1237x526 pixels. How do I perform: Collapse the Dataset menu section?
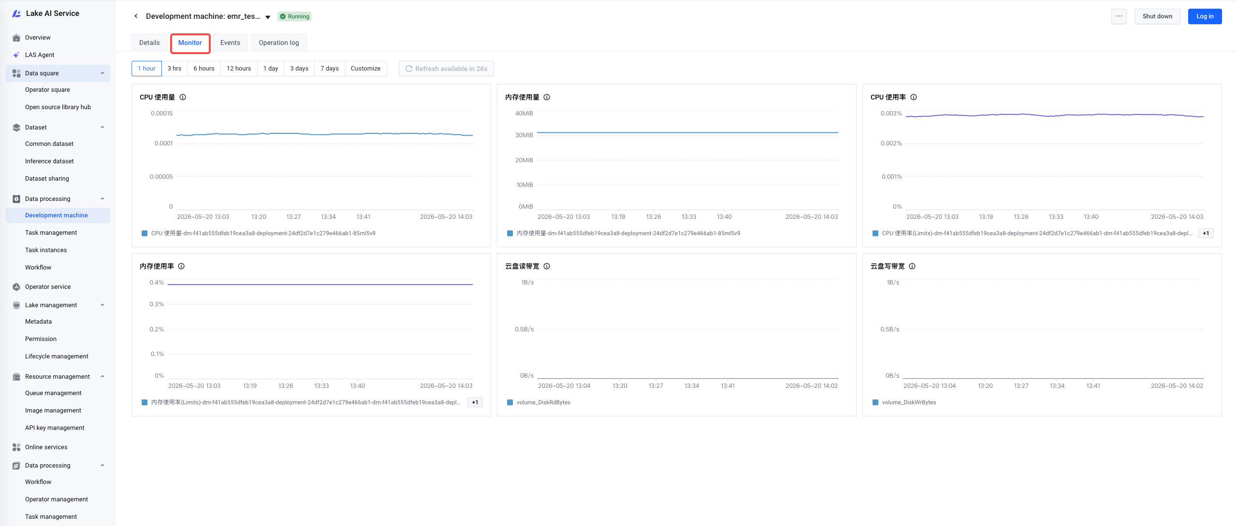coord(102,128)
